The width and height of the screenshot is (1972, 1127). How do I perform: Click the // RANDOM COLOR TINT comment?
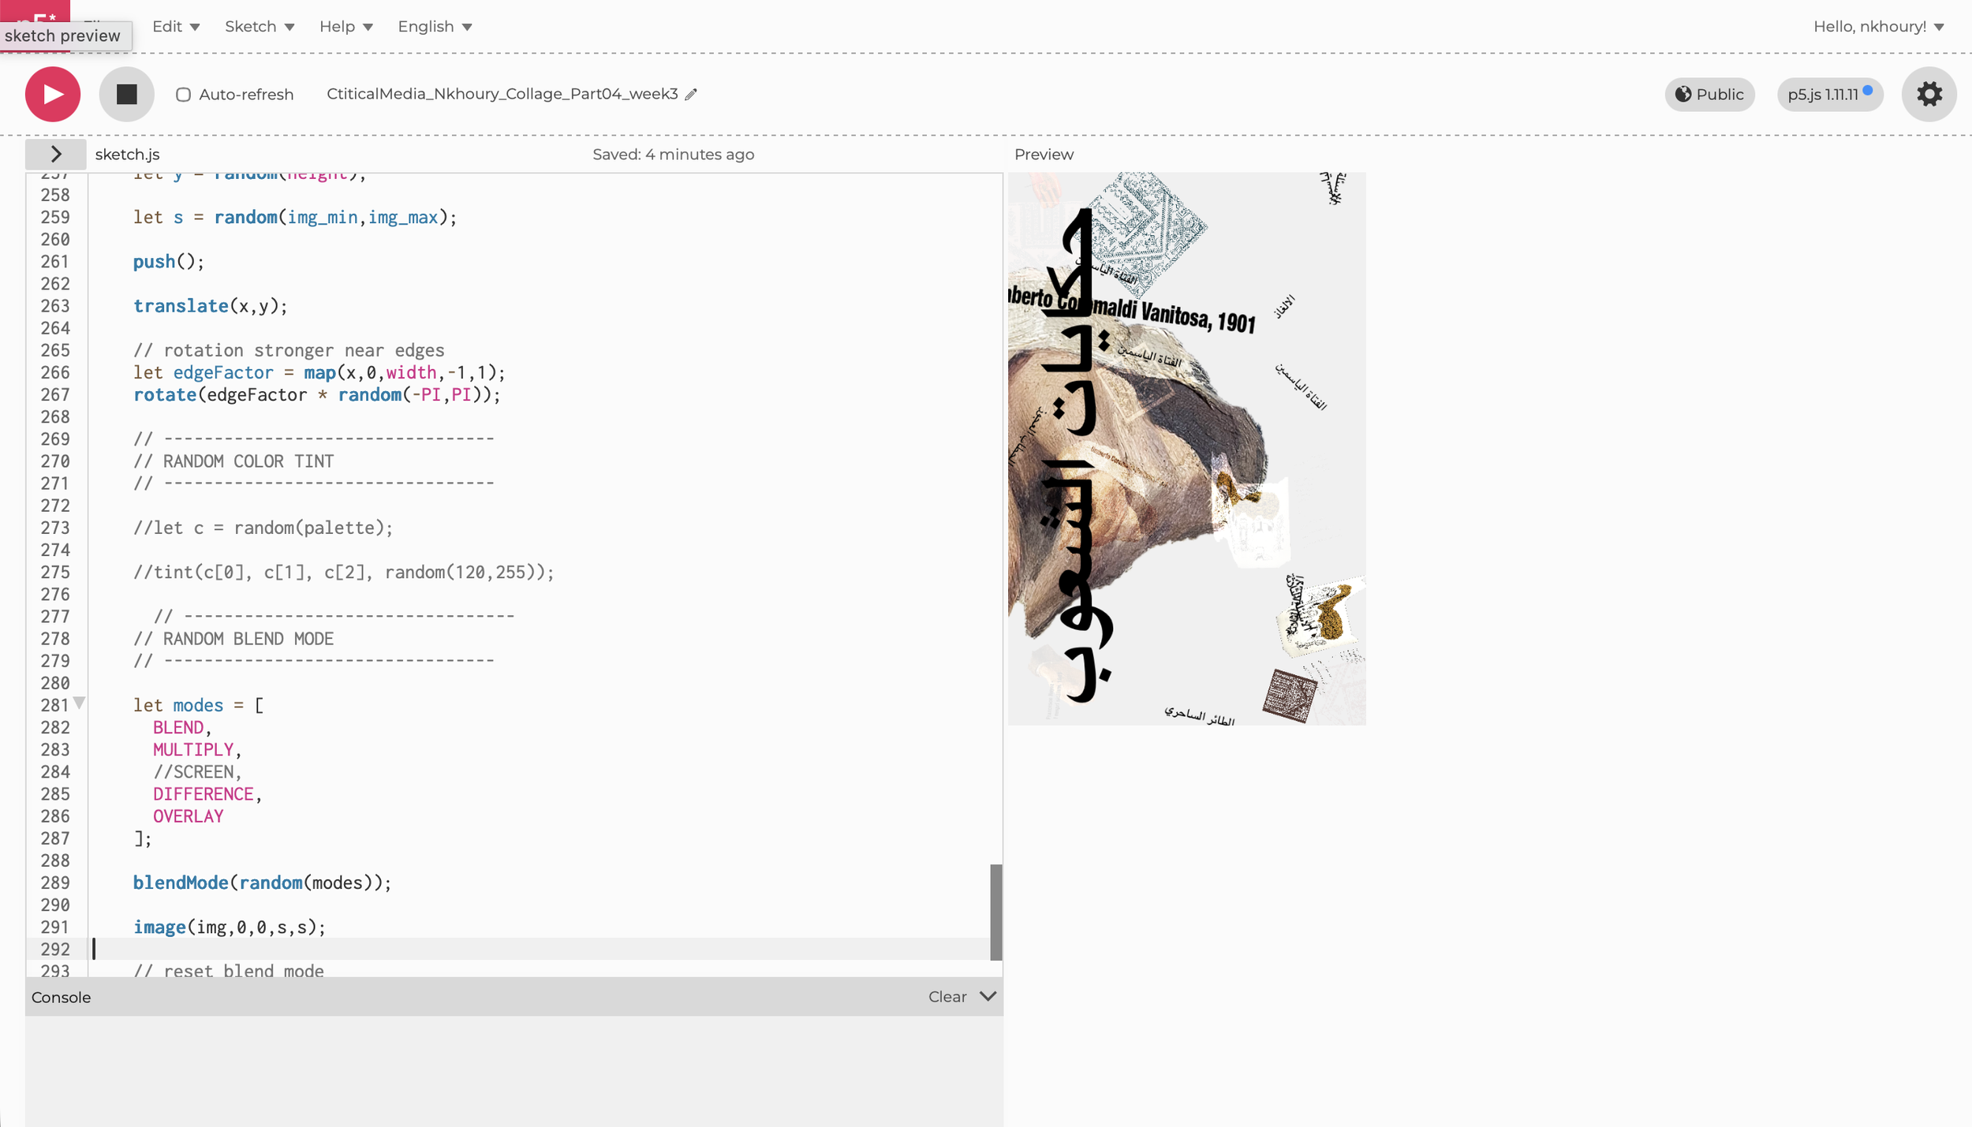pyautogui.click(x=233, y=461)
